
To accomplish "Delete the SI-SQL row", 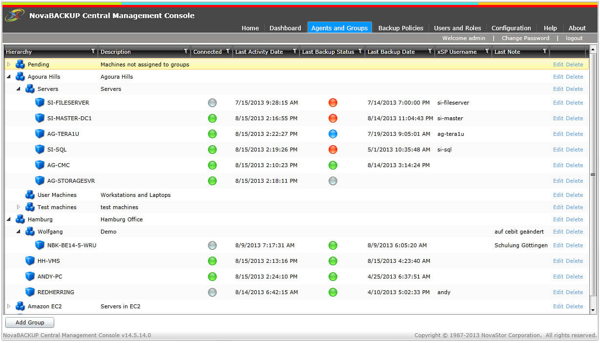I will point(575,150).
